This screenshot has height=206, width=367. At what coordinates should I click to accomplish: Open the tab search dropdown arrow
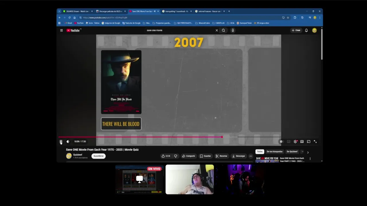[x=59, y=11]
